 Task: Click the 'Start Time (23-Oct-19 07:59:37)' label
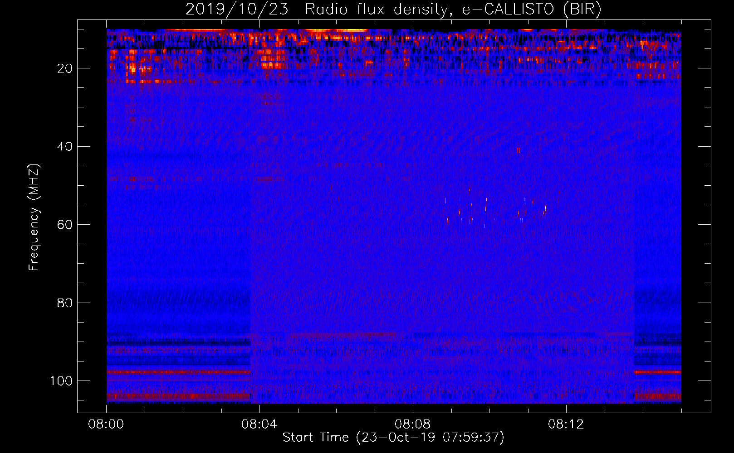393,438
